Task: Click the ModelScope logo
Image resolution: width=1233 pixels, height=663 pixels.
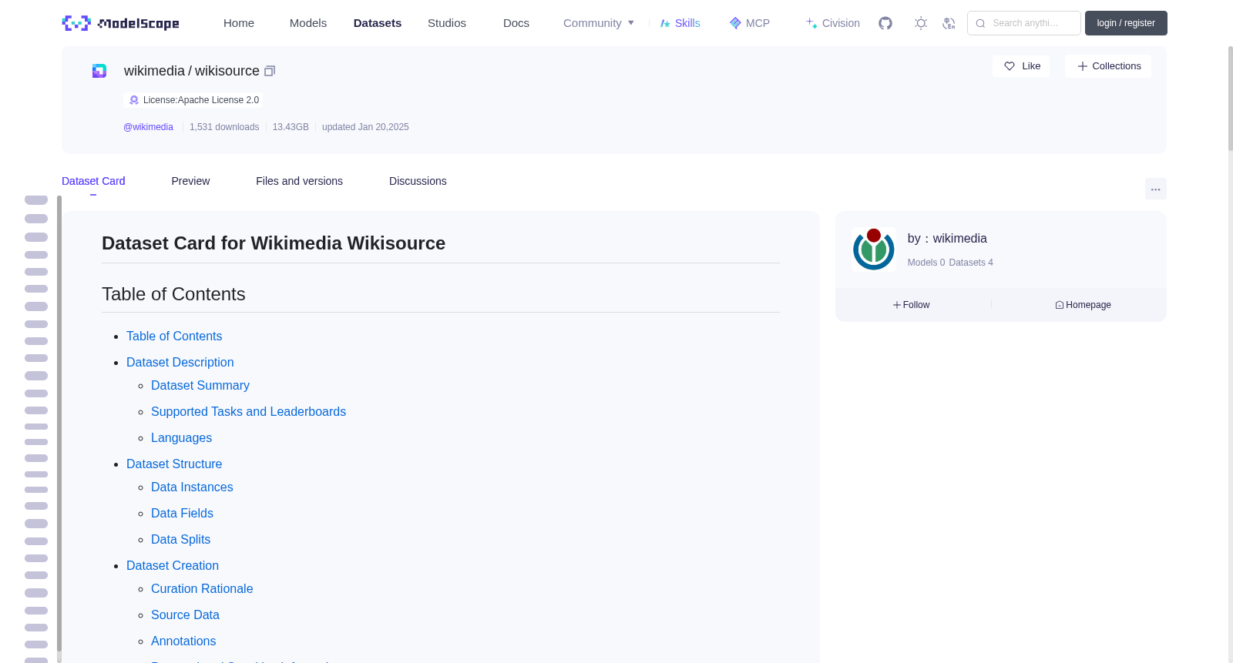Action: coord(120,23)
